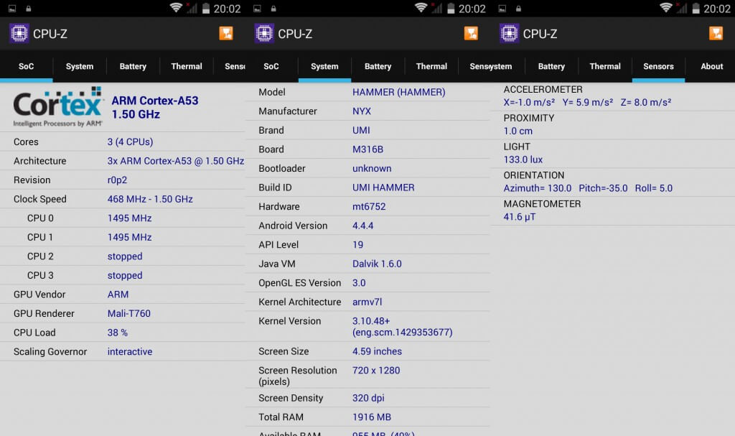The image size is (735, 436).
Task: Tap the orange badge icon in middle screenshot
Action: pyautogui.click(x=471, y=33)
